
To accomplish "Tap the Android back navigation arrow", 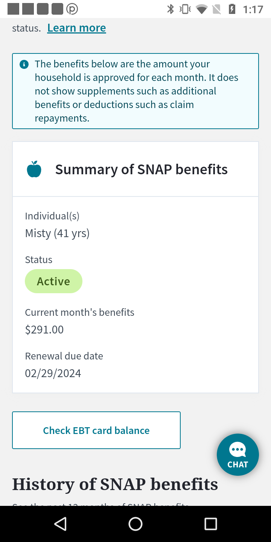I will (60, 524).
